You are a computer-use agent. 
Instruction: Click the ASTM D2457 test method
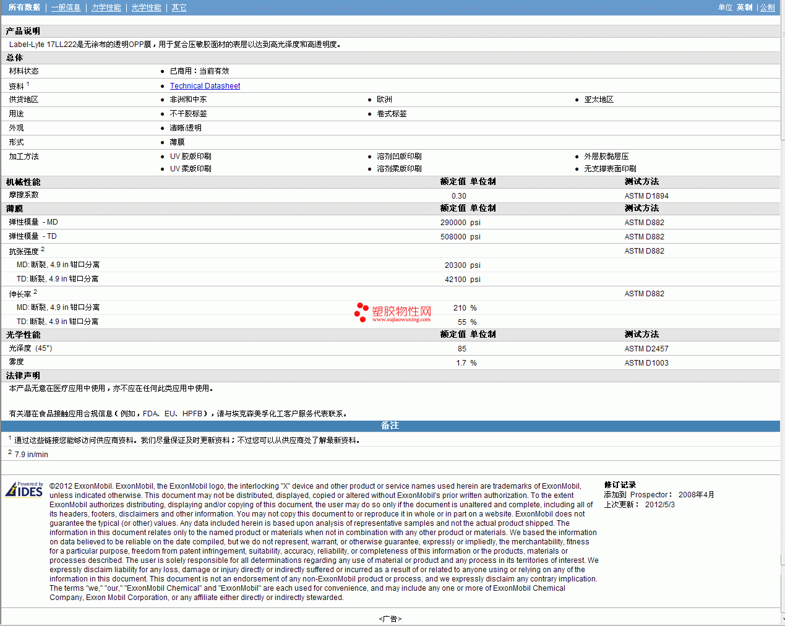pos(646,349)
